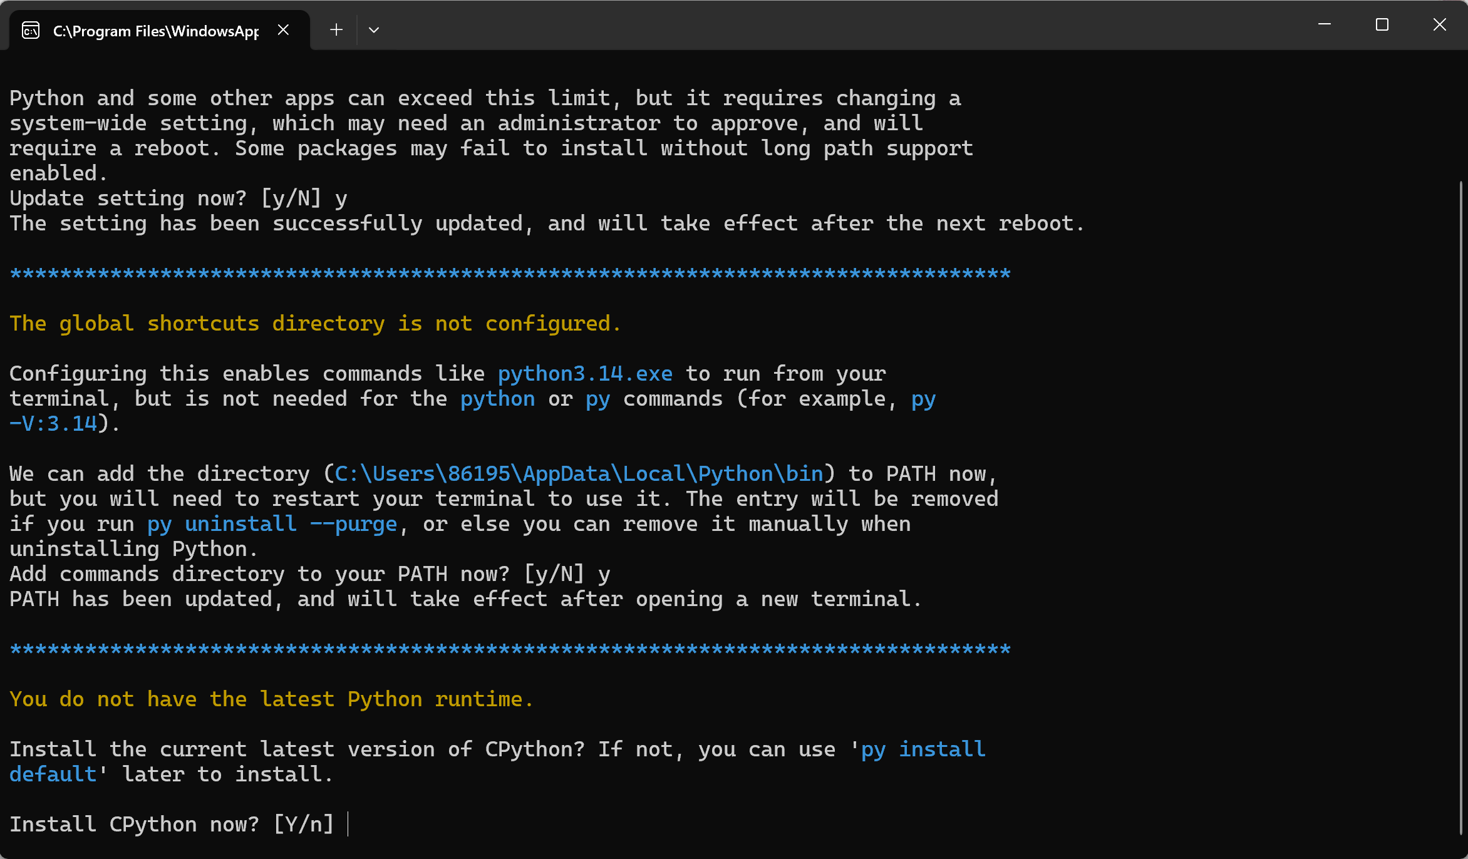Select the C:\Program Files\WindowsApp tab
The height and width of the screenshot is (859, 1468).
point(155,31)
